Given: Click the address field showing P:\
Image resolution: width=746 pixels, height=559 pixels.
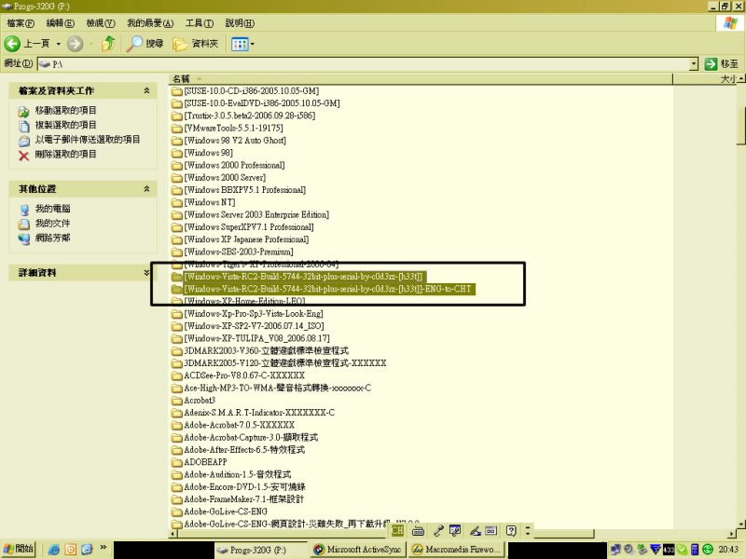Looking at the screenshot, I should 364,63.
